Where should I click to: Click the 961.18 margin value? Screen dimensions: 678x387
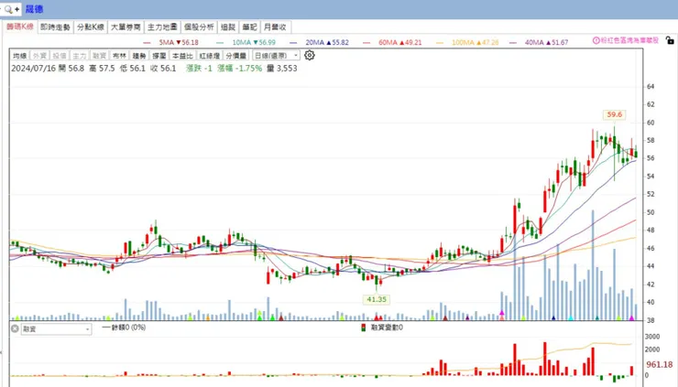660,364
